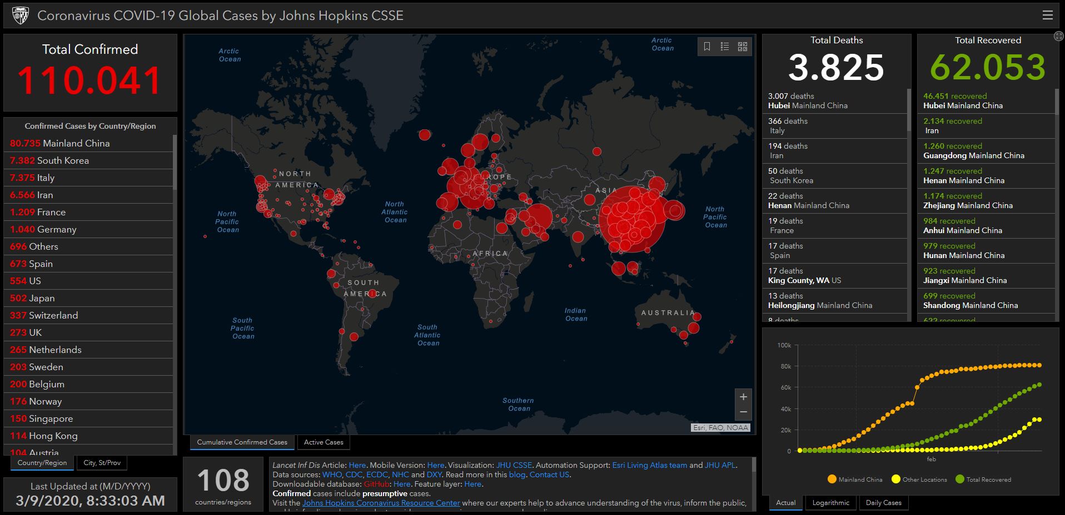The height and width of the screenshot is (515, 1065).
Task: Show the map legend list icon
Action: 725,47
